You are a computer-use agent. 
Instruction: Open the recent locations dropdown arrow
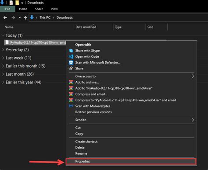[x=20, y=17]
